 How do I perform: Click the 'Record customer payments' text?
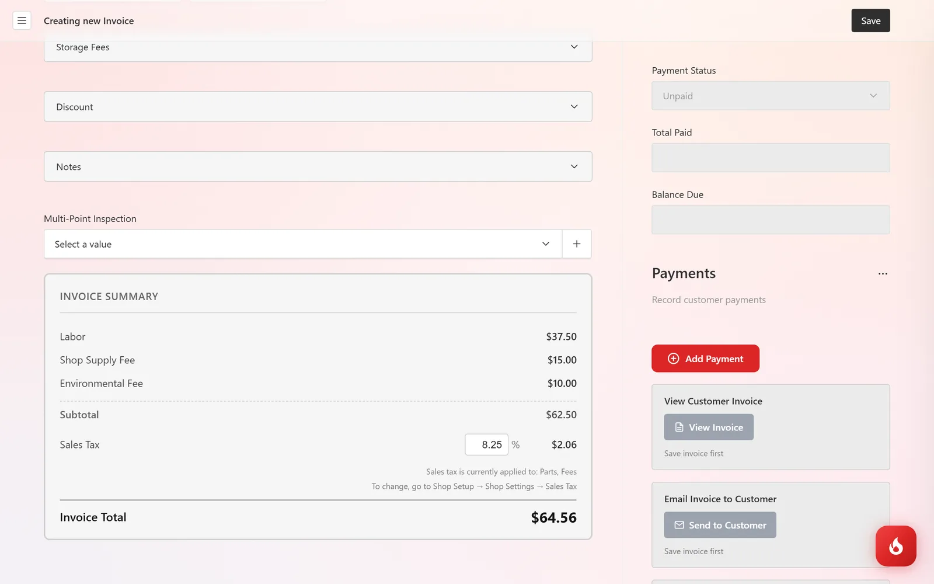(x=709, y=300)
